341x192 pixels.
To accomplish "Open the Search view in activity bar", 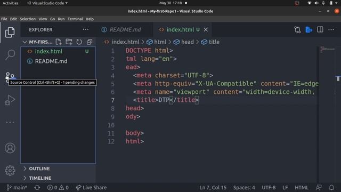I will point(10,54).
